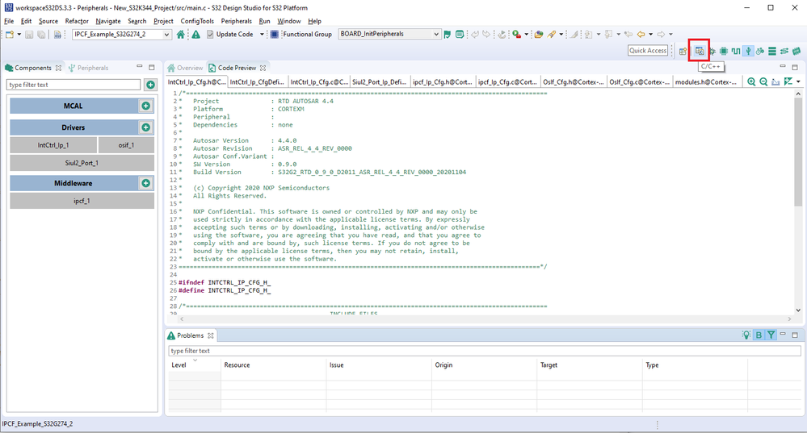Click the Zoom Out icon in Code Preview
The height and width of the screenshot is (433, 807).
pos(763,81)
